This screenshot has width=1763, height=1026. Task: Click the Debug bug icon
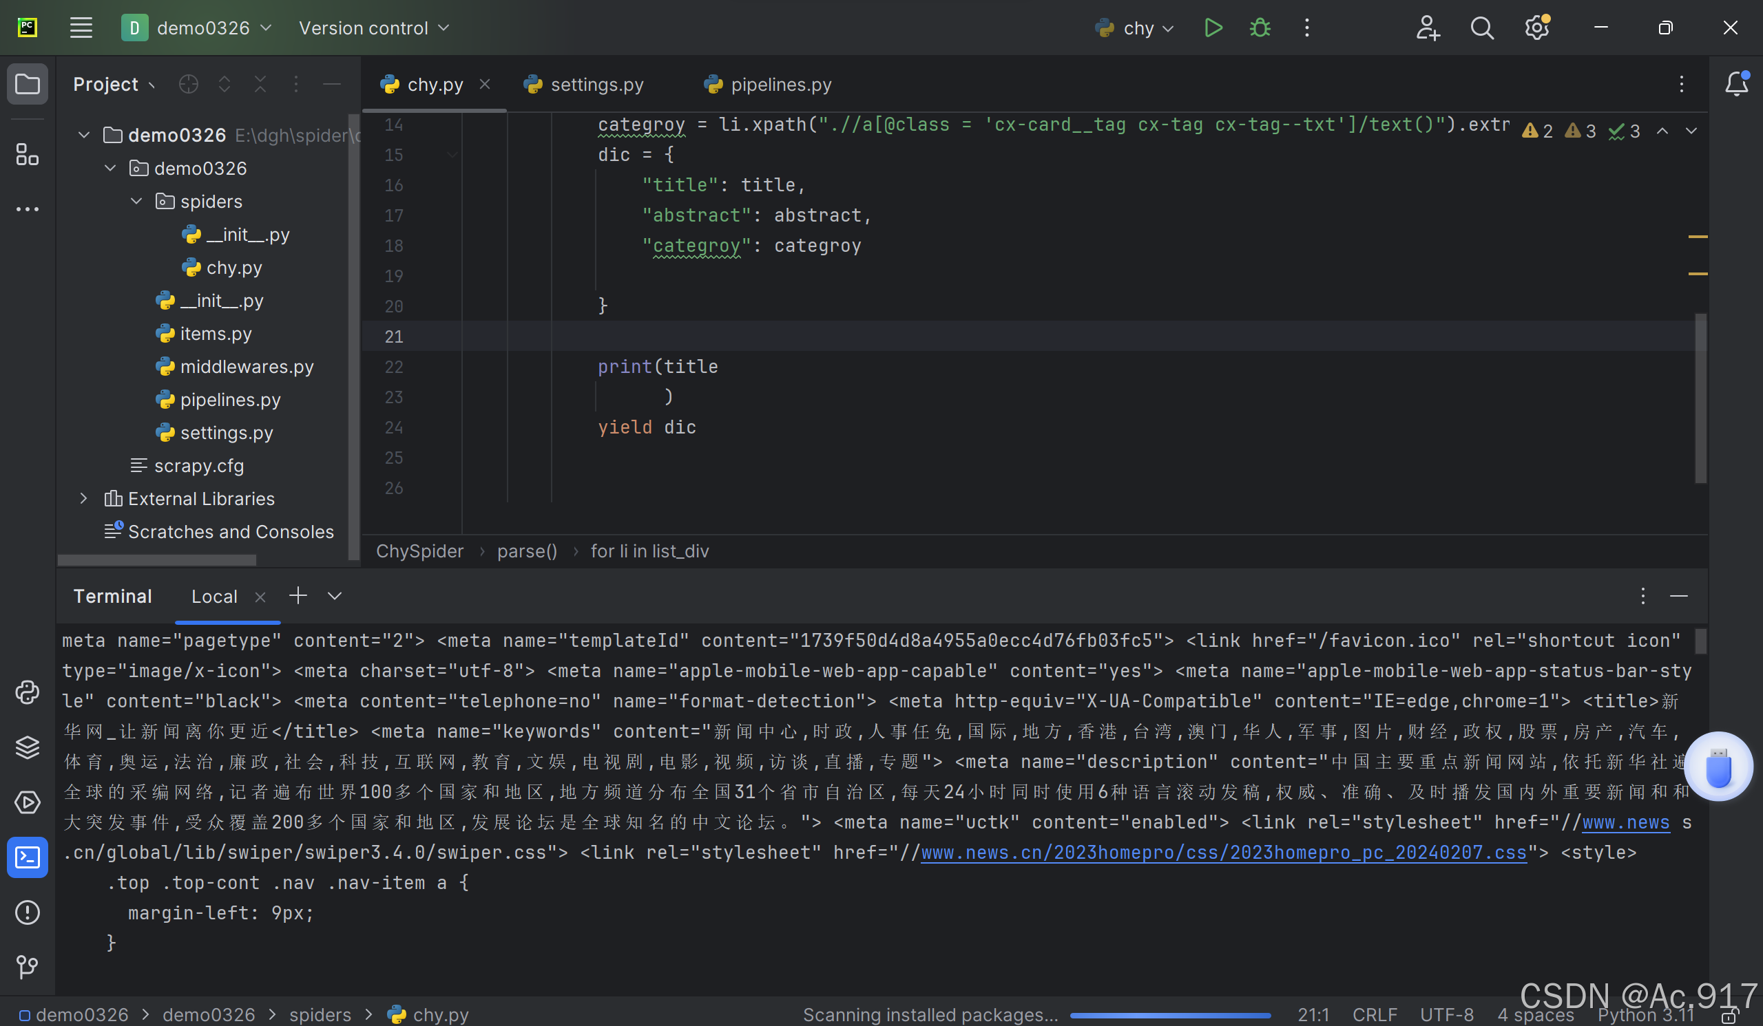click(x=1260, y=28)
